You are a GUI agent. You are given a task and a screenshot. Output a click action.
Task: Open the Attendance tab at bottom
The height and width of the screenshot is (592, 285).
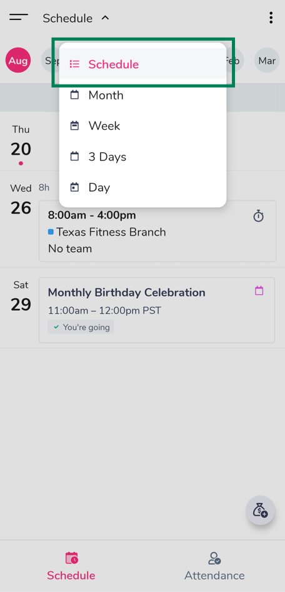click(214, 566)
